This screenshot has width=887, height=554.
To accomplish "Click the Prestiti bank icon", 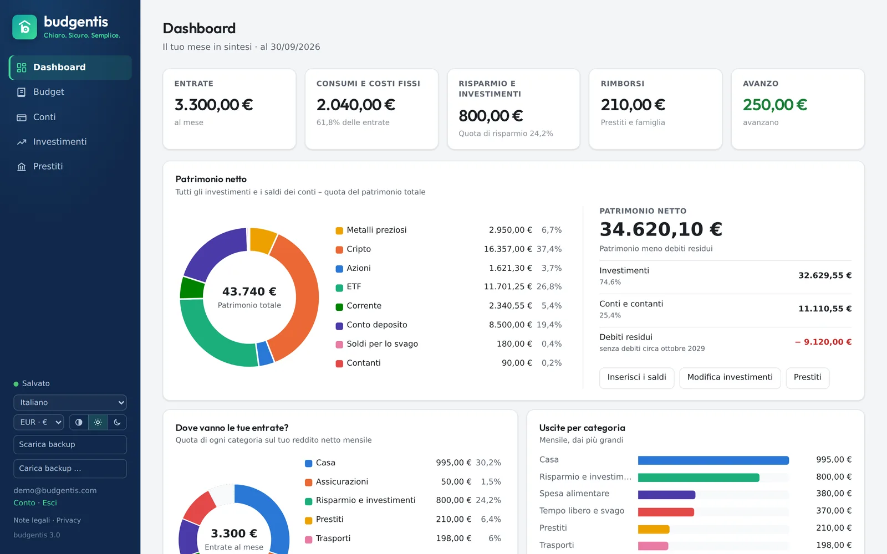I will (x=22, y=167).
